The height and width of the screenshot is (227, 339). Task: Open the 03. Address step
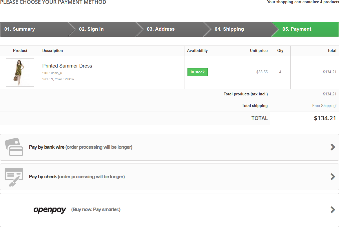[x=161, y=29]
